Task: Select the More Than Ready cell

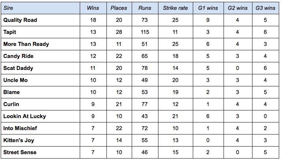Action: [26, 44]
